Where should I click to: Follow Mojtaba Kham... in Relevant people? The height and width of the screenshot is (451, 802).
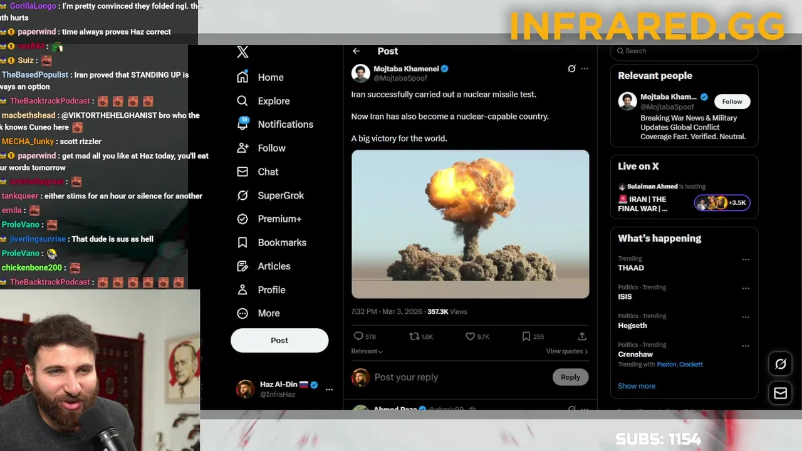(732, 101)
